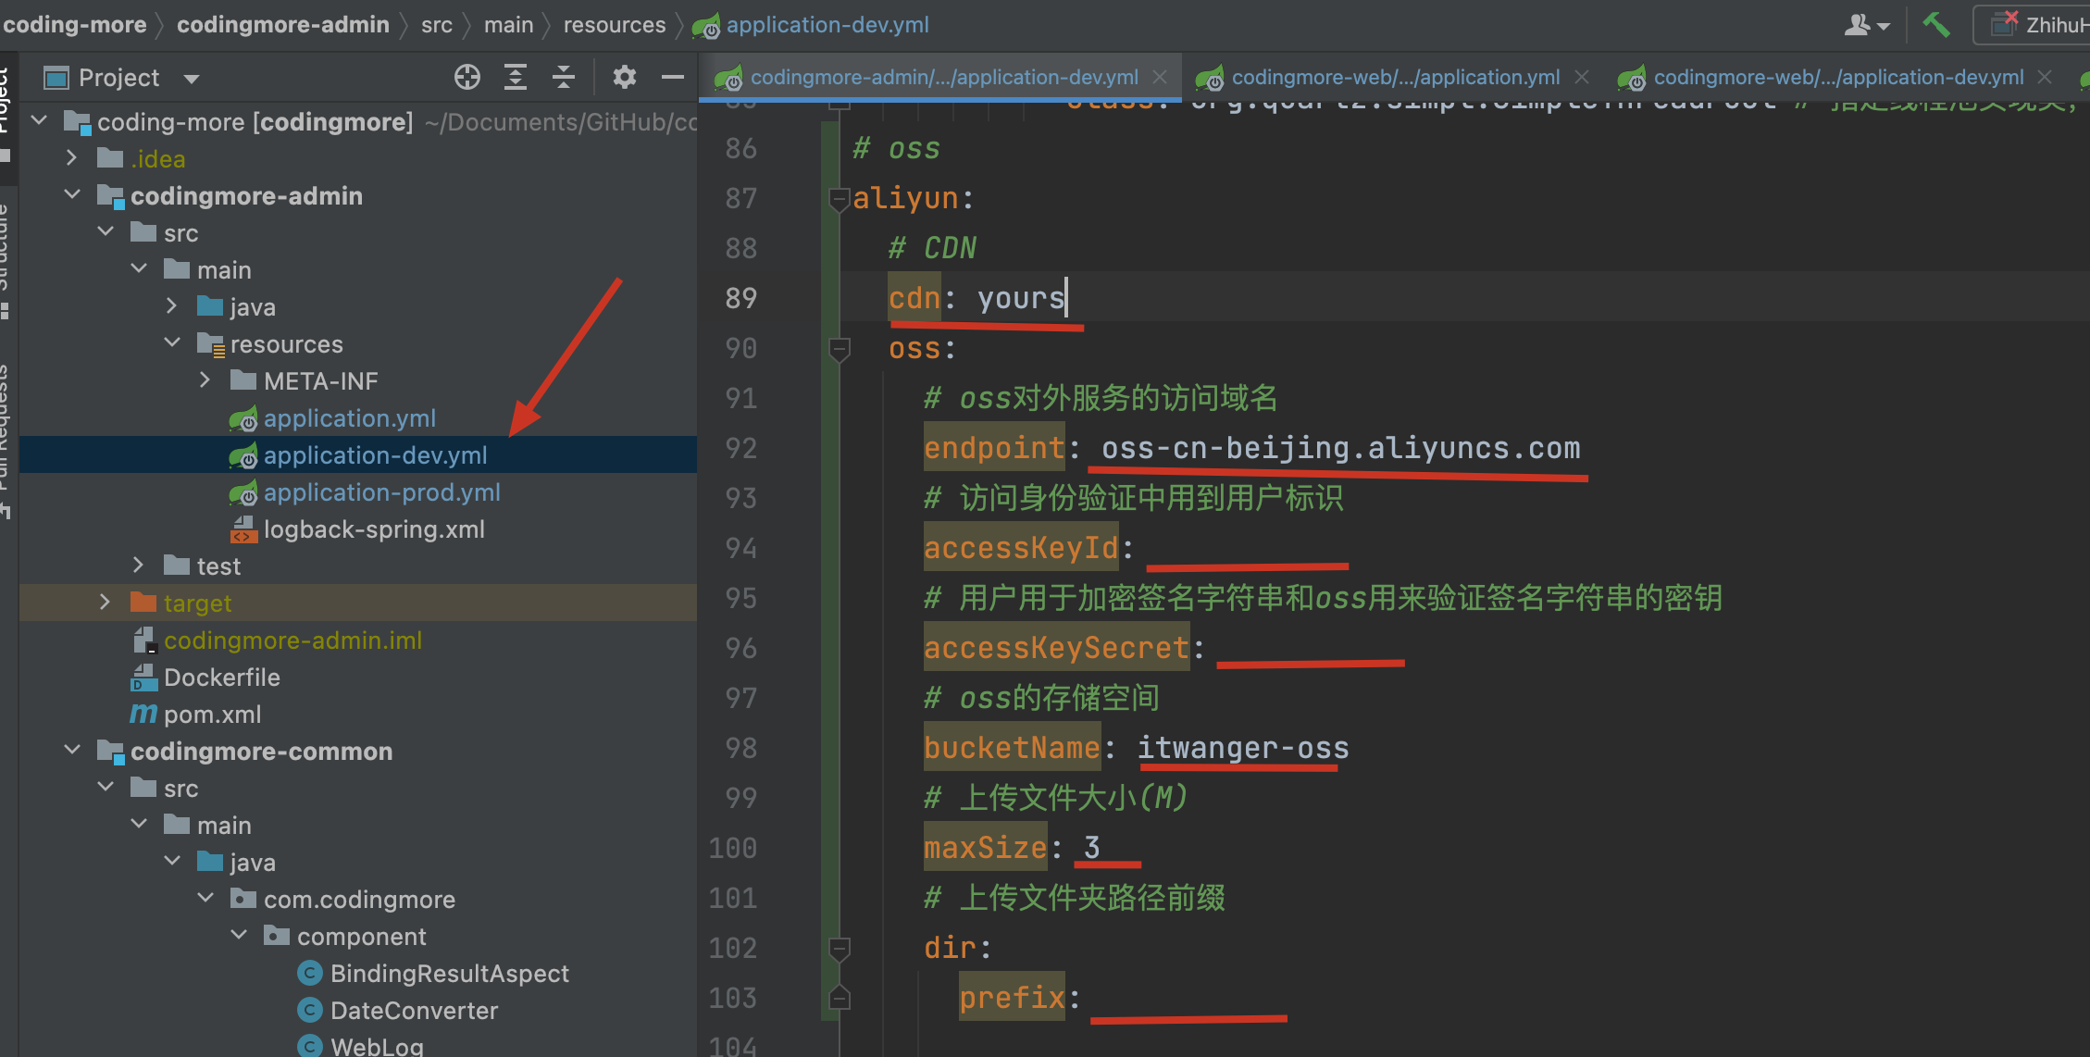Switch to codingmore-web application-dev.yml tab
2090x1057 pixels.
1837,78
